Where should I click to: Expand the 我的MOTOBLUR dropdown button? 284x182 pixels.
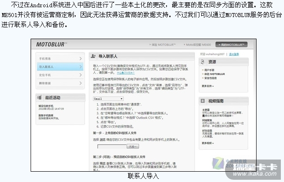click(x=231, y=44)
